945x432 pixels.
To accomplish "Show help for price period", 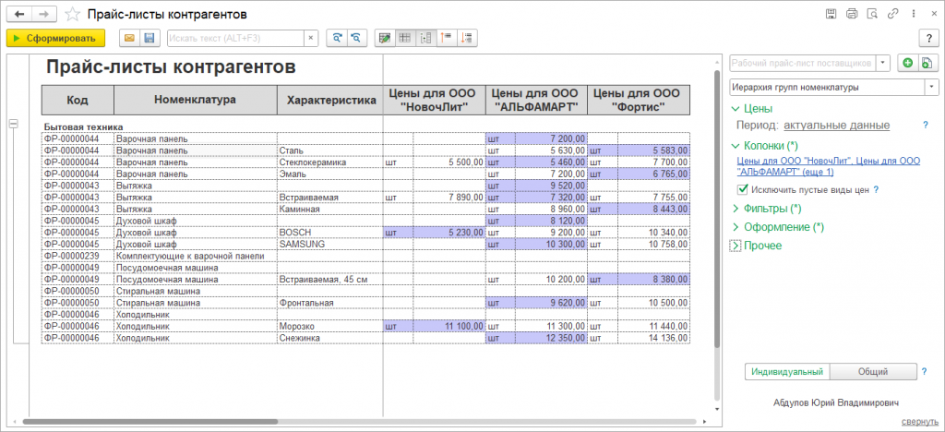I will (x=925, y=126).
